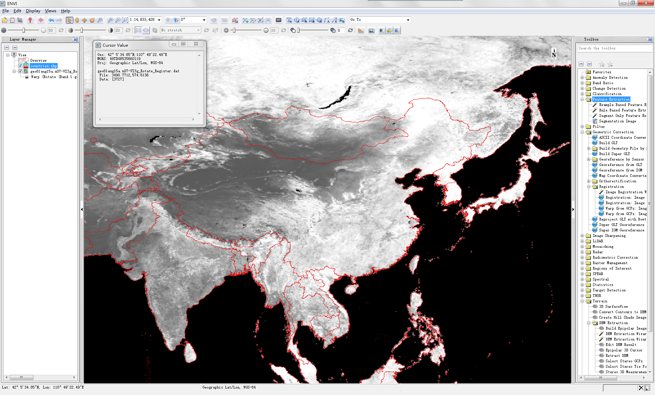The width and height of the screenshot is (655, 395).
Task: Select the Rectangle annotation tool
Action: click(x=311, y=20)
